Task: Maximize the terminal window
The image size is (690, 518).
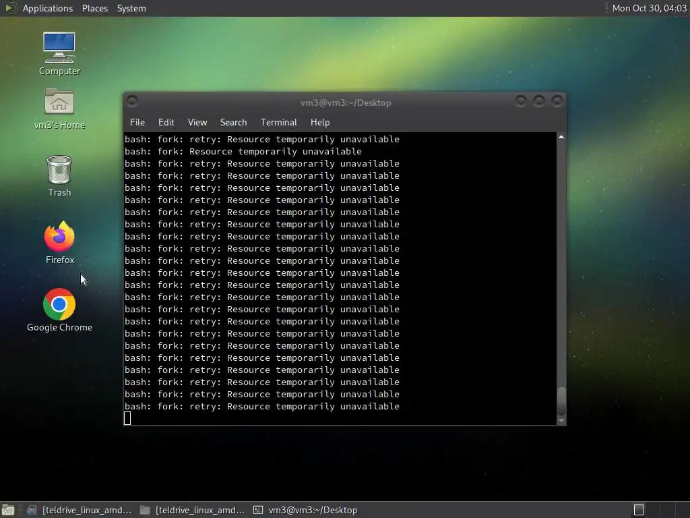Action: pos(539,102)
